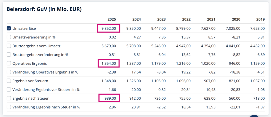Image resolution: width=271 pixels, height=117 pixels.
Task: Check Veränderung Ergebnis vor Steuern in %
Action: tap(9, 90)
